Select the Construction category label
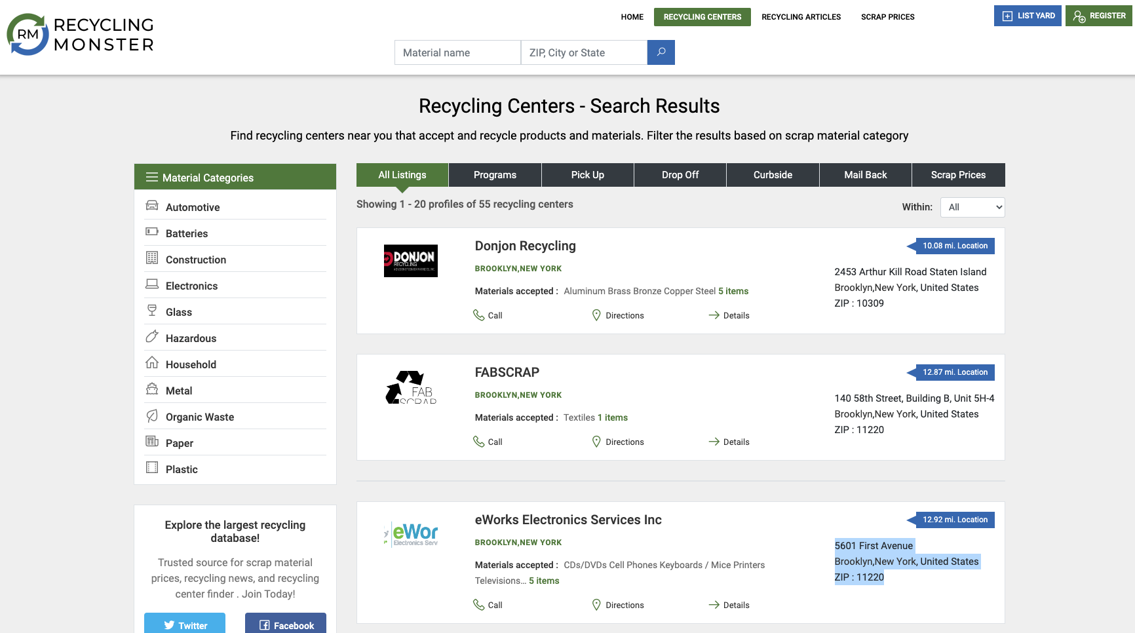The width and height of the screenshot is (1135, 633). tap(196, 259)
